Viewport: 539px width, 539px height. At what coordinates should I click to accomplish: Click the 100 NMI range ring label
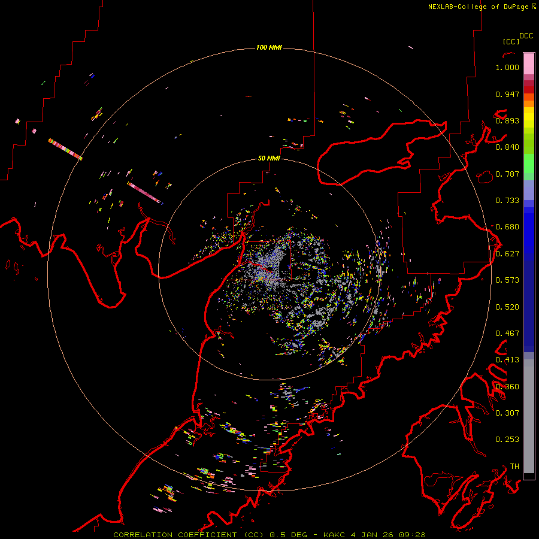tap(269, 47)
